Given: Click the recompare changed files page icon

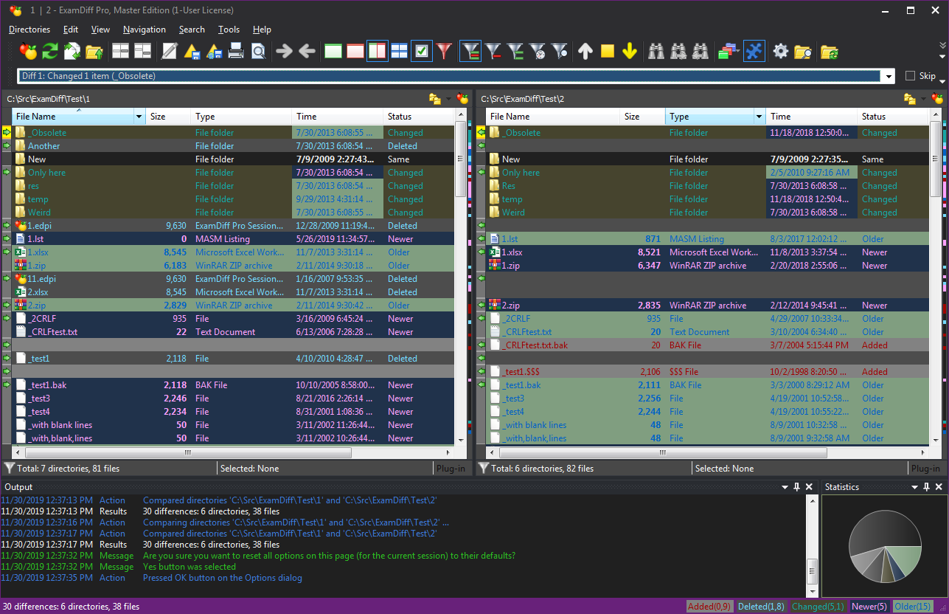Looking at the screenshot, I should point(72,51).
